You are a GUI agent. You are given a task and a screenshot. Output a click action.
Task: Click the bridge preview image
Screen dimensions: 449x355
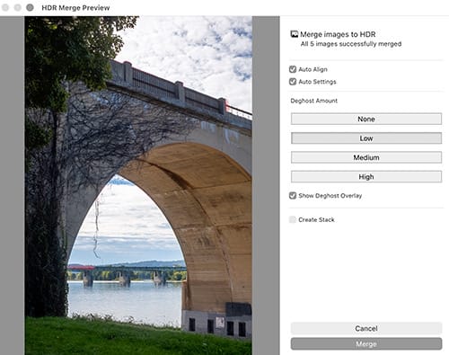(138, 185)
